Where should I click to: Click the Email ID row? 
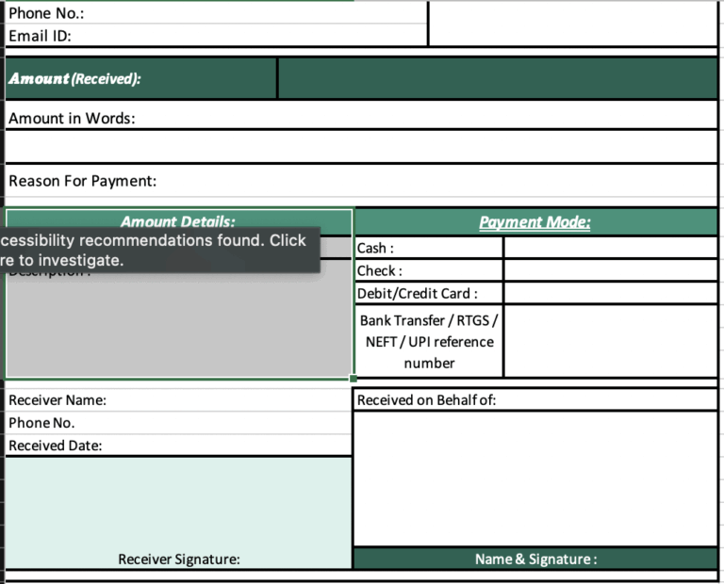point(216,36)
